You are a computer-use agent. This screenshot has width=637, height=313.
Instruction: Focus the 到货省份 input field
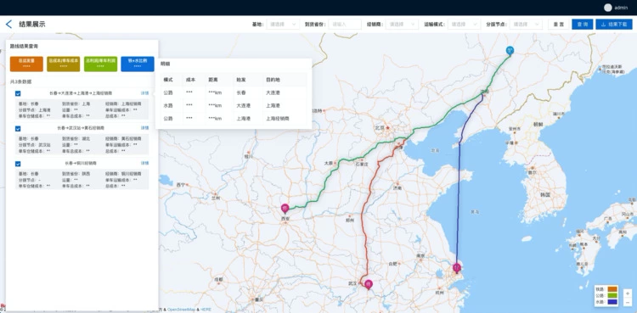[345, 25]
